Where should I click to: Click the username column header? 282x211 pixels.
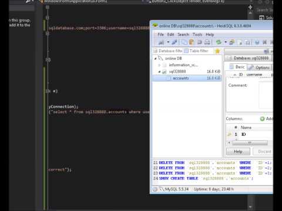click(254, 74)
